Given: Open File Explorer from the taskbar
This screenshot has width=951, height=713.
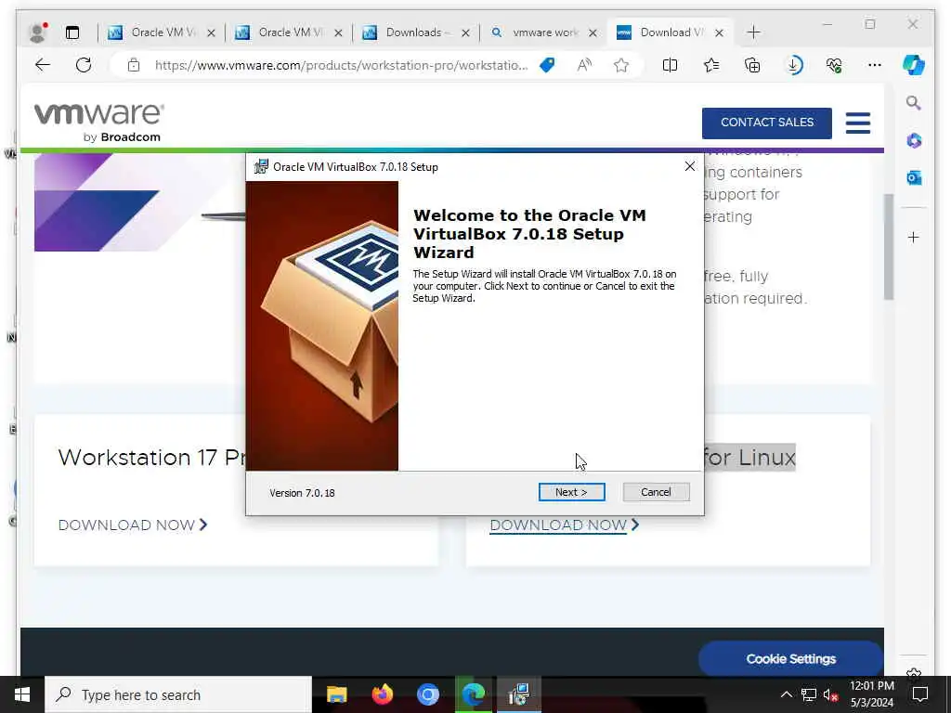Looking at the screenshot, I should tap(336, 694).
